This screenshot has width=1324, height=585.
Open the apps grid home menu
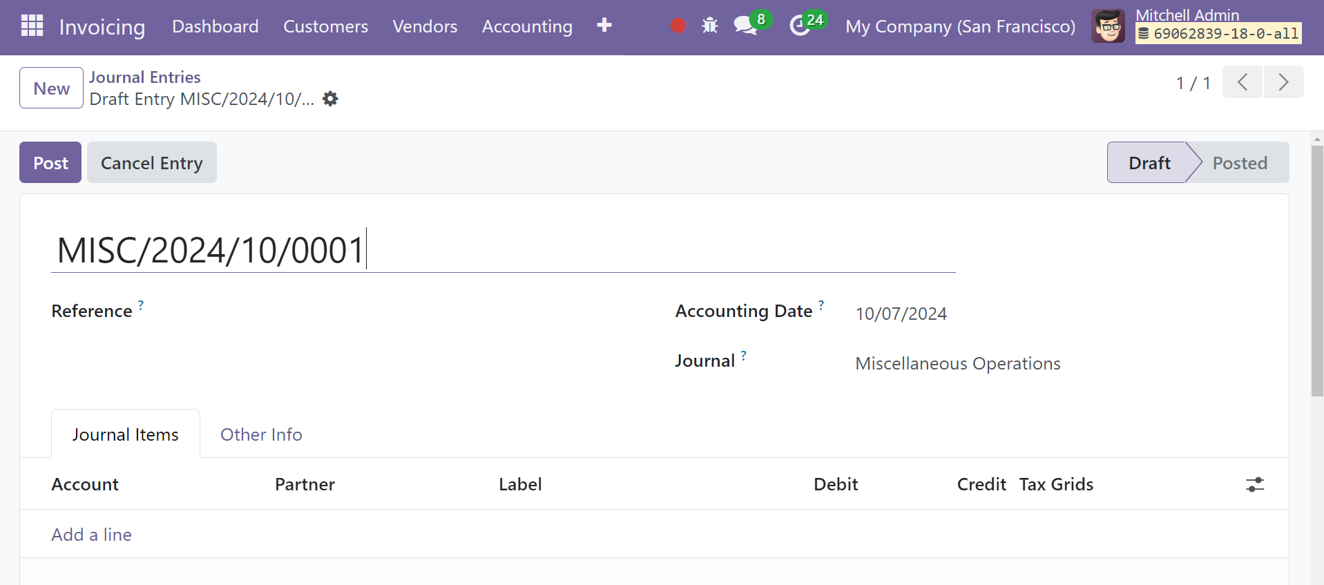click(32, 26)
